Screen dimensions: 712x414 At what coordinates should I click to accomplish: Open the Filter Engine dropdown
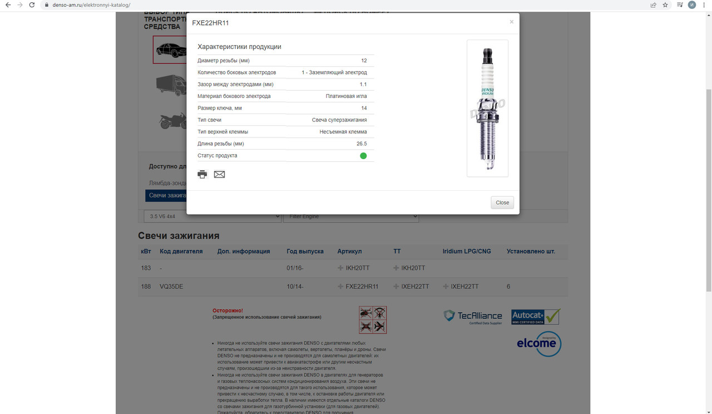coord(350,216)
